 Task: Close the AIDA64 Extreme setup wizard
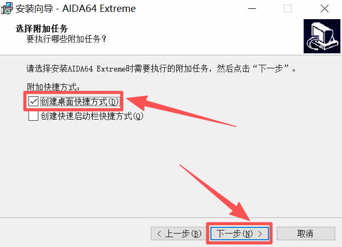click(324, 9)
